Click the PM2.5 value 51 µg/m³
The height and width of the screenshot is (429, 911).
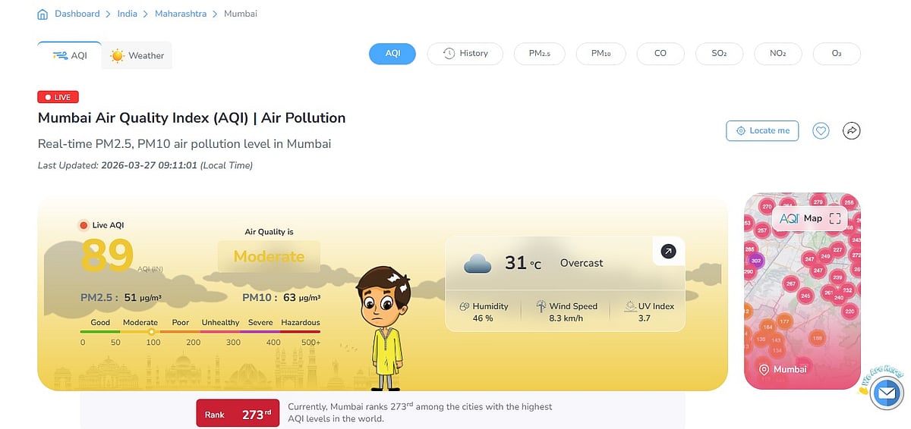(x=142, y=298)
